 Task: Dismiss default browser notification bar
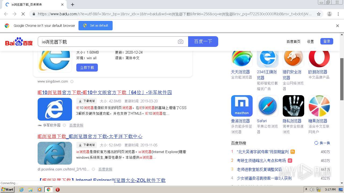pyautogui.click(x=338, y=26)
